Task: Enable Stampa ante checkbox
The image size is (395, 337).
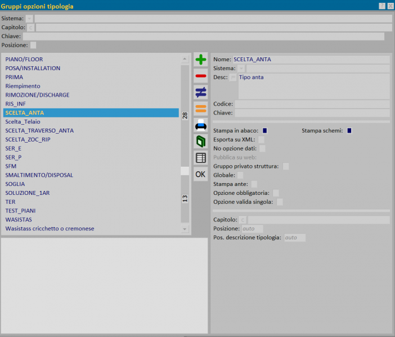Action: tap(254, 184)
